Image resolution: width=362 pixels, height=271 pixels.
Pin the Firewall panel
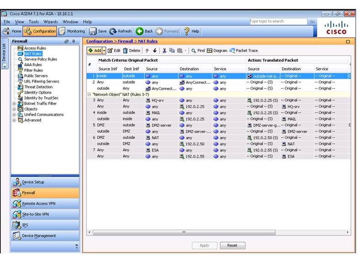(74, 41)
